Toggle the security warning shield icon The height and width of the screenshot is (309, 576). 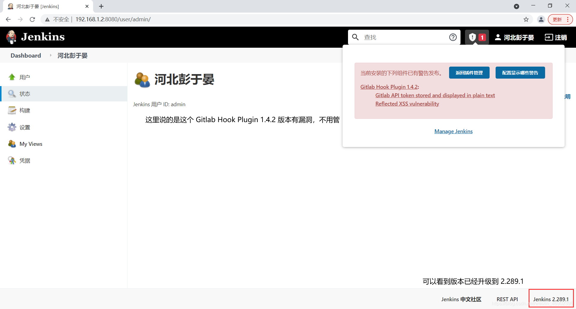(x=472, y=37)
